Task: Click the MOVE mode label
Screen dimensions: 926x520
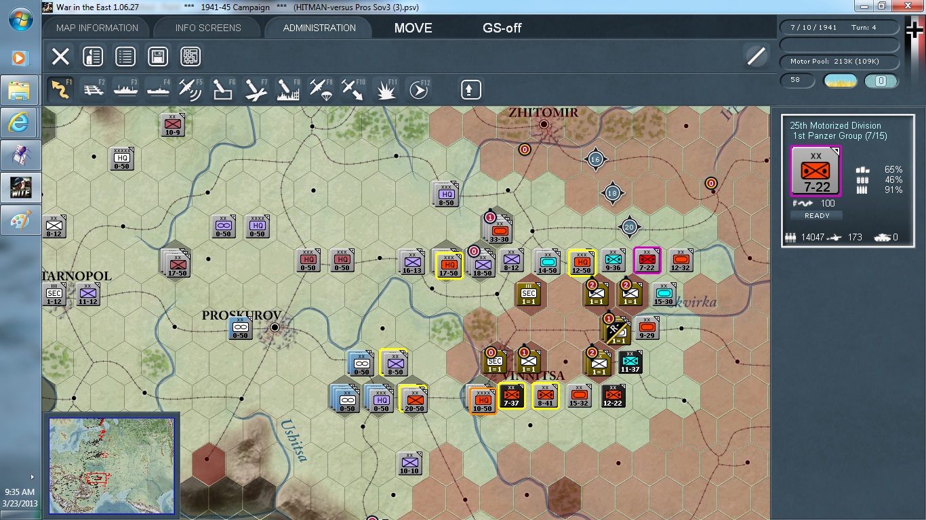Action: [x=413, y=28]
